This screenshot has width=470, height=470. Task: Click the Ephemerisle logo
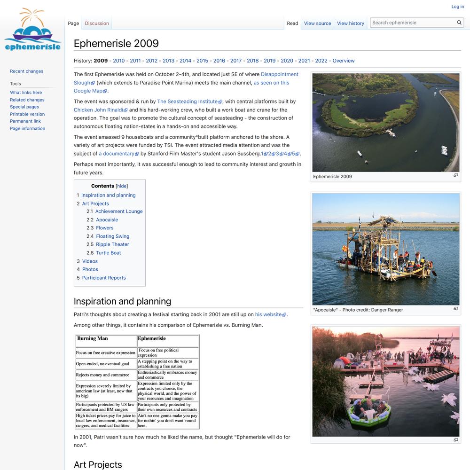point(32,29)
